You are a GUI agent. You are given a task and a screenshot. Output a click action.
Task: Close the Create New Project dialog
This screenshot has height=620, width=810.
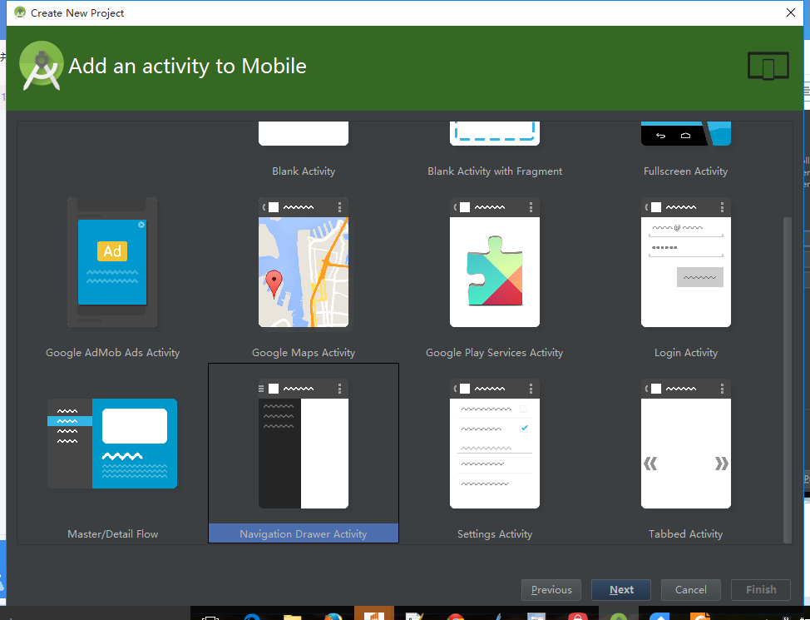(790, 12)
